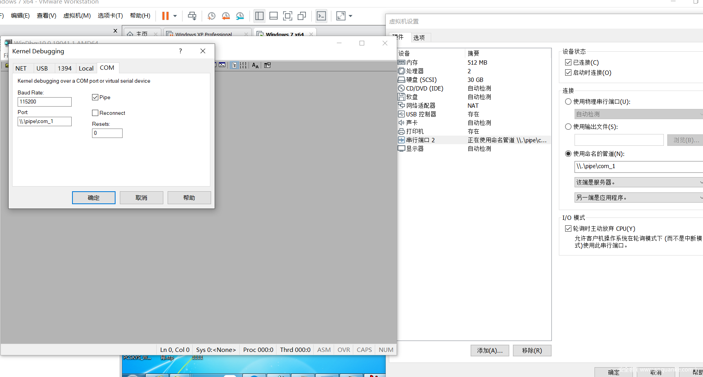The image size is (703, 377).
Task: Open the '另一端是应用程序' dropdown
Action: (x=638, y=198)
